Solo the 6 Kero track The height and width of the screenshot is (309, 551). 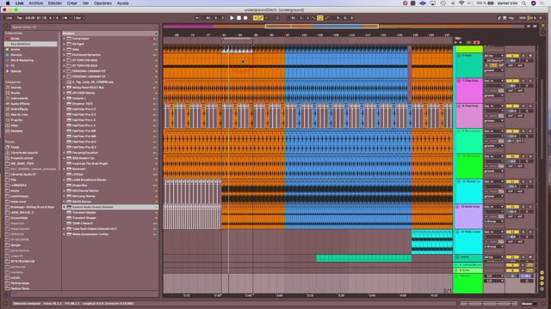(x=523, y=56)
